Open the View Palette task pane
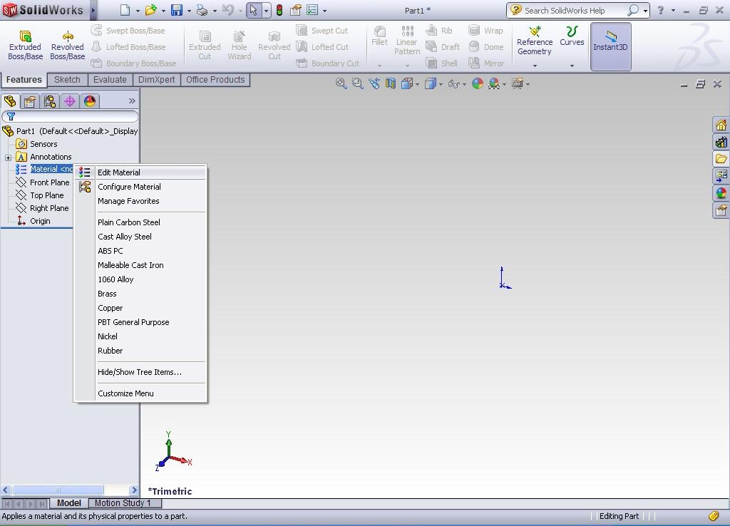 [721, 175]
